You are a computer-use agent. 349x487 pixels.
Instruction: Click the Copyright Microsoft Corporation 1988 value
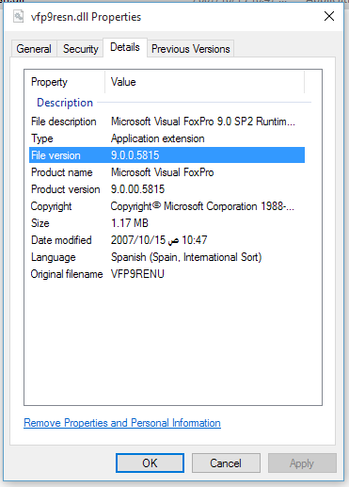coord(202,206)
